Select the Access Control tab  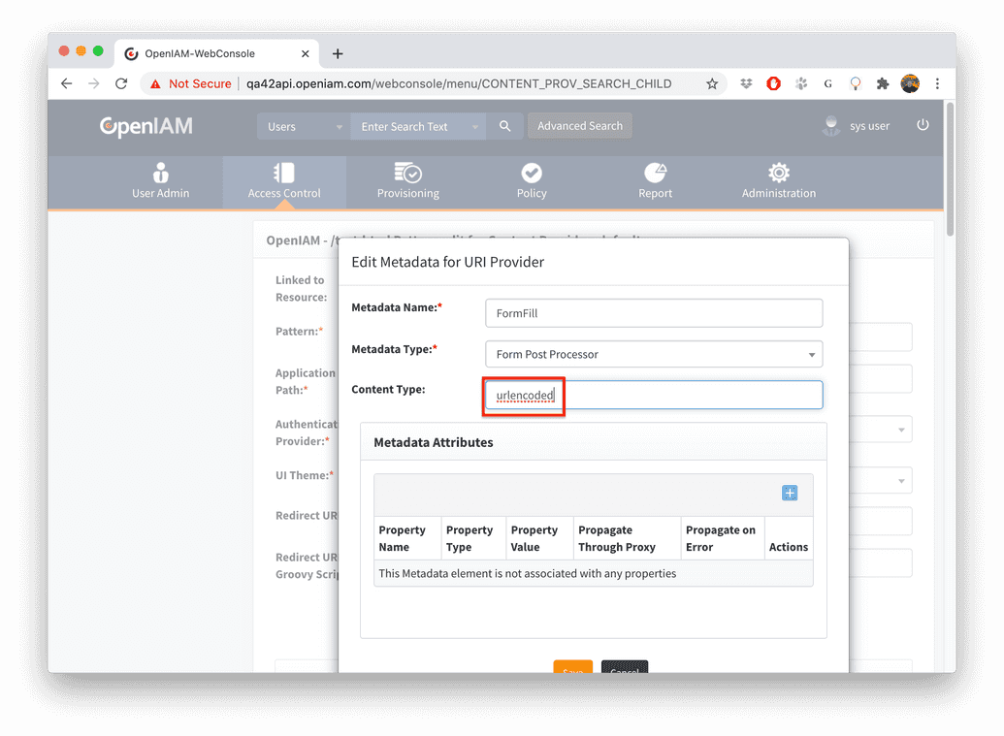click(284, 181)
